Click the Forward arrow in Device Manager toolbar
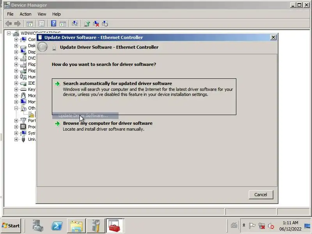The image size is (312, 234). 17,24
